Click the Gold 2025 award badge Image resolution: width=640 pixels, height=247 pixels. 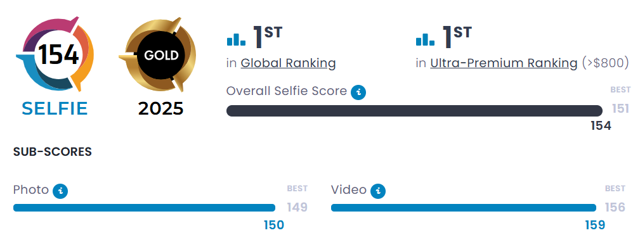(x=157, y=54)
